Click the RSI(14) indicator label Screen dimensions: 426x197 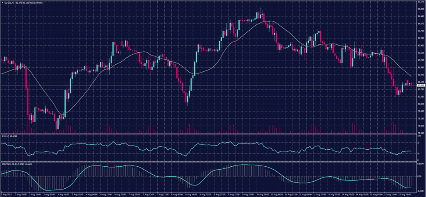point(5,136)
